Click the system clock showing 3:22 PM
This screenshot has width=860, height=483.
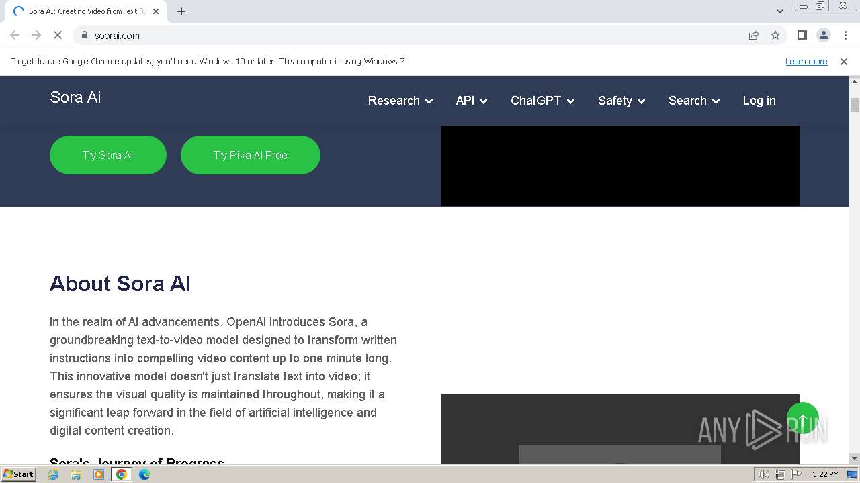click(x=825, y=474)
